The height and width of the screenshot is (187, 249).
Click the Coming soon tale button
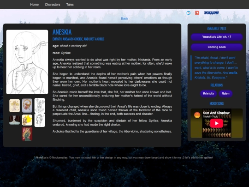point(217,47)
